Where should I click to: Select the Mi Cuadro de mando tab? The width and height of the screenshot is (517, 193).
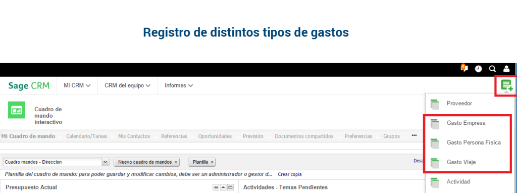coord(28,136)
